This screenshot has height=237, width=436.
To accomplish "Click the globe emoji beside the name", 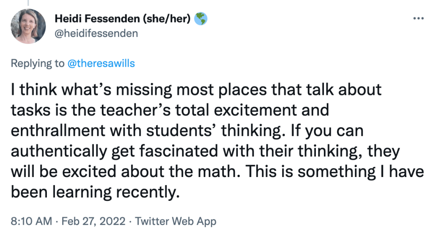I will click(201, 19).
